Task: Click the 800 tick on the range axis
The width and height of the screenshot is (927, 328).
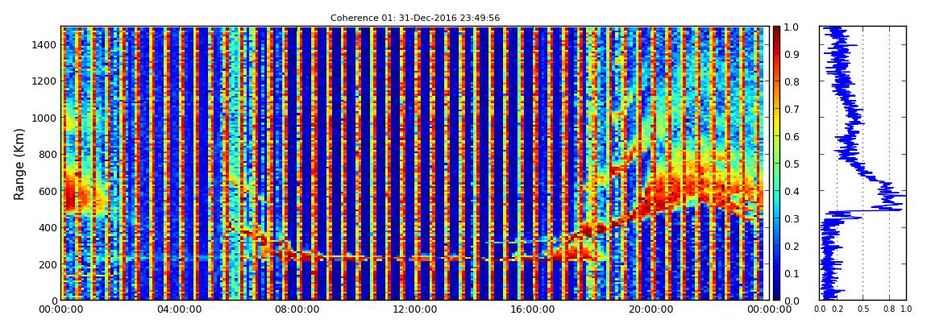Action: pyautogui.click(x=47, y=154)
